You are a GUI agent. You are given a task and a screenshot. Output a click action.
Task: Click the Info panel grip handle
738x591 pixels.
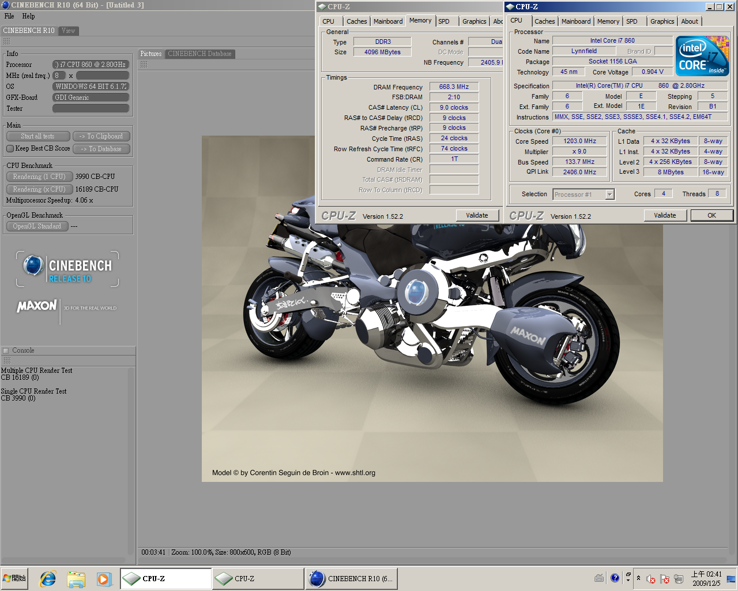click(7, 42)
